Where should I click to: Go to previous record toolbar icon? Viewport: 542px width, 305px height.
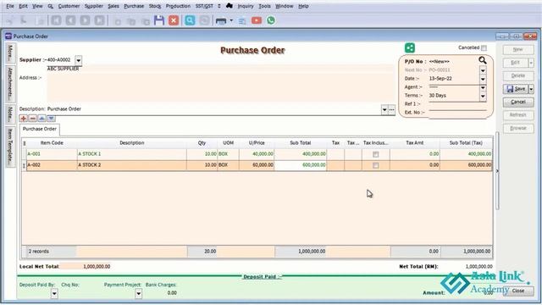coord(71,20)
